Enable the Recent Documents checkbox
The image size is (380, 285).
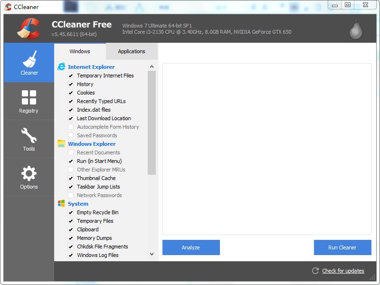point(70,152)
